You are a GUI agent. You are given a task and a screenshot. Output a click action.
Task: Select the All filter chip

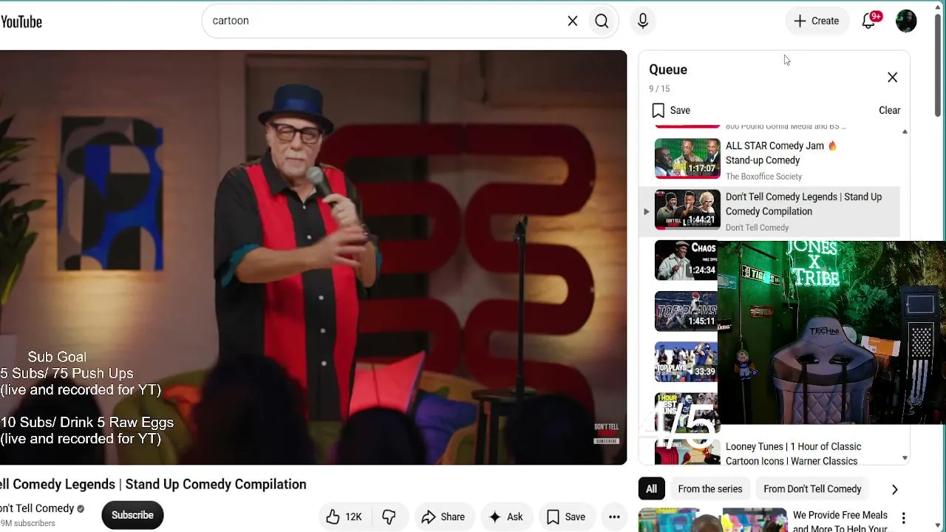pos(651,489)
